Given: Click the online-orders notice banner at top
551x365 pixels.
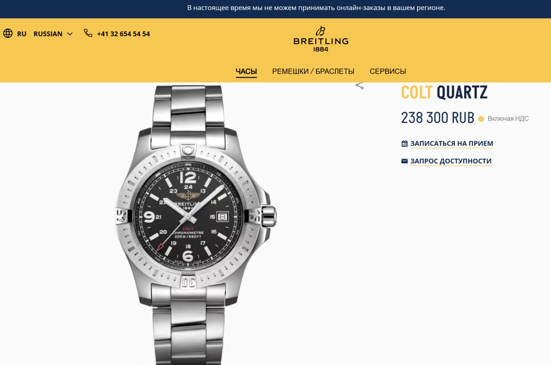Looking at the screenshot, I should [316, 8].
